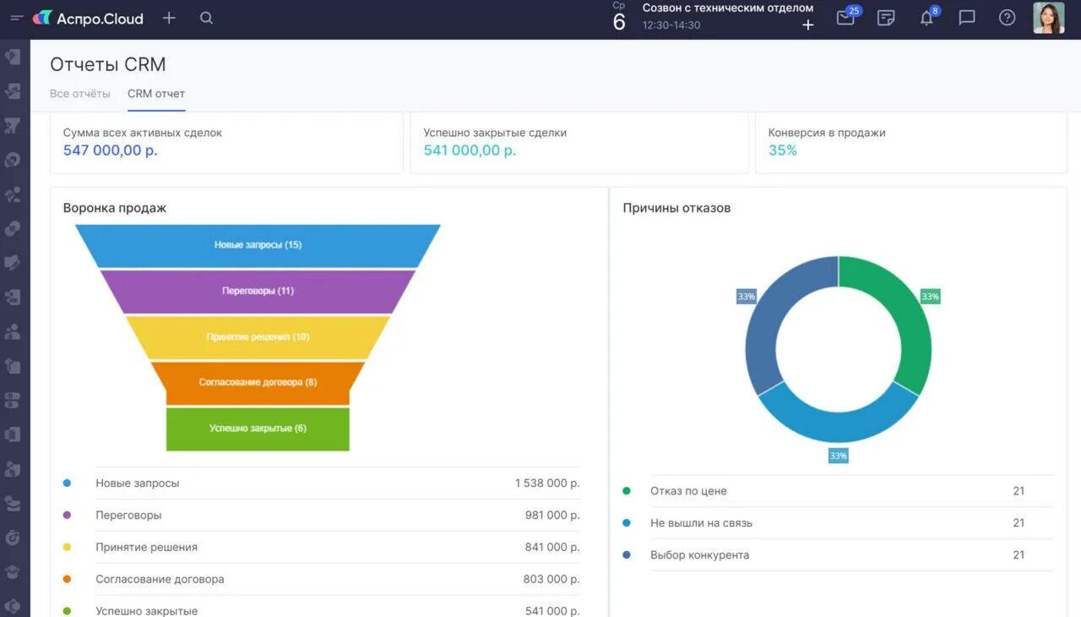The width and height of the screenshot is (1081, 617).
Task: Click the plus icon next to logo
Action: click(x=169, y=18)
